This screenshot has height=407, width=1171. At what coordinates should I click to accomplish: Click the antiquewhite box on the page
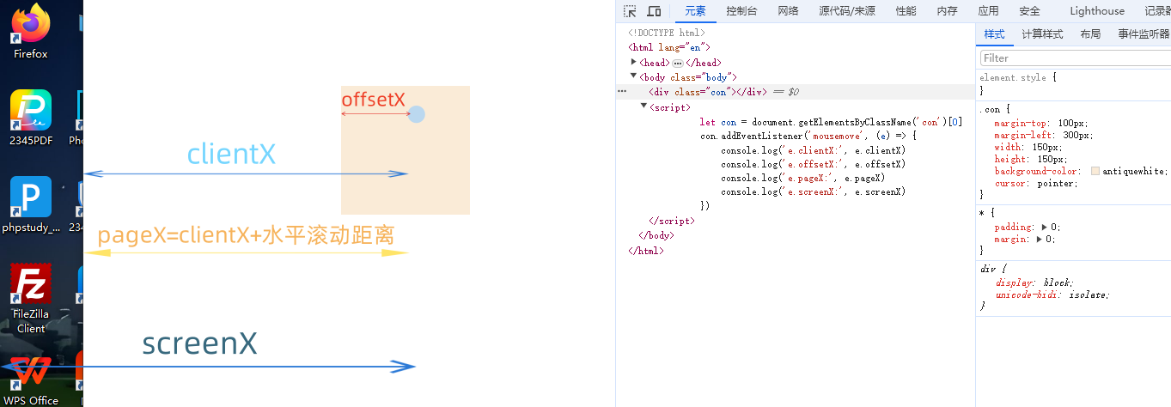pos(406,150)
